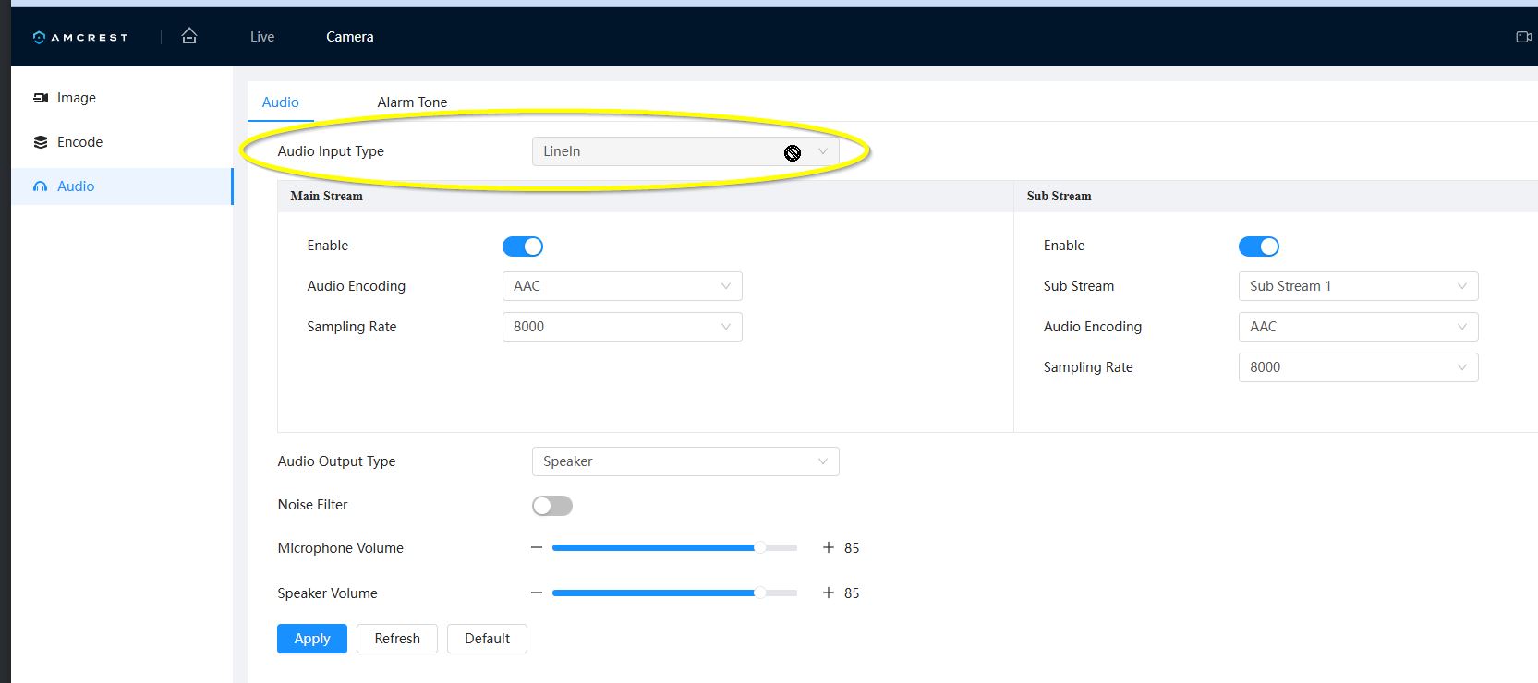
Task: Open the Sub Stream 1 dropdown
Action: point(1359,286)
